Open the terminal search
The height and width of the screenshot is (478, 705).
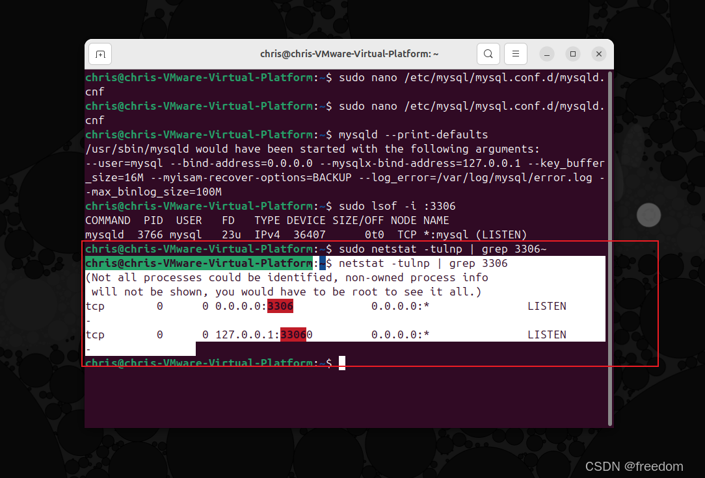pyautogui.click(x=488, y=54)
